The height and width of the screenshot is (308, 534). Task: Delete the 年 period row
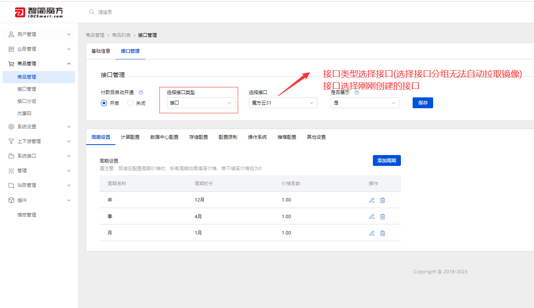[x=383, y=200]
